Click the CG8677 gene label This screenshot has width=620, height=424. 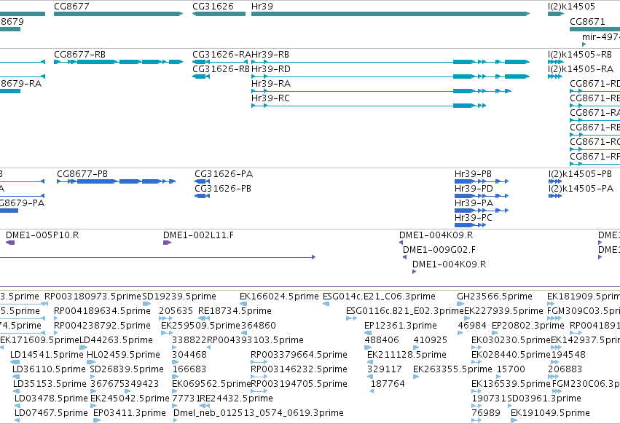pos(71,7)
